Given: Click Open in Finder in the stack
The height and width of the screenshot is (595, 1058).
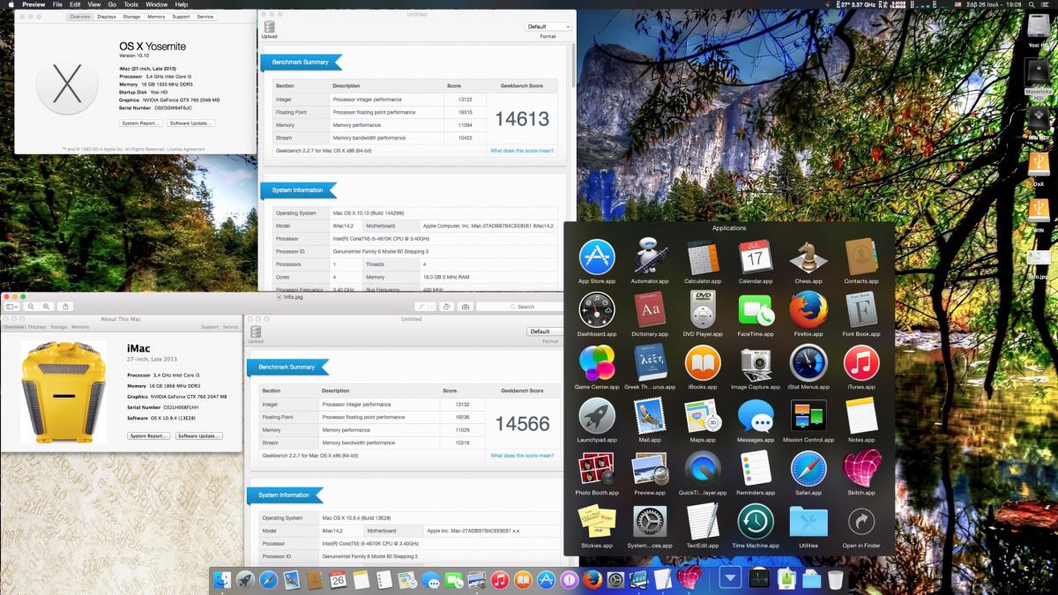Looking at the screenshot, I should tap(861, 521).
